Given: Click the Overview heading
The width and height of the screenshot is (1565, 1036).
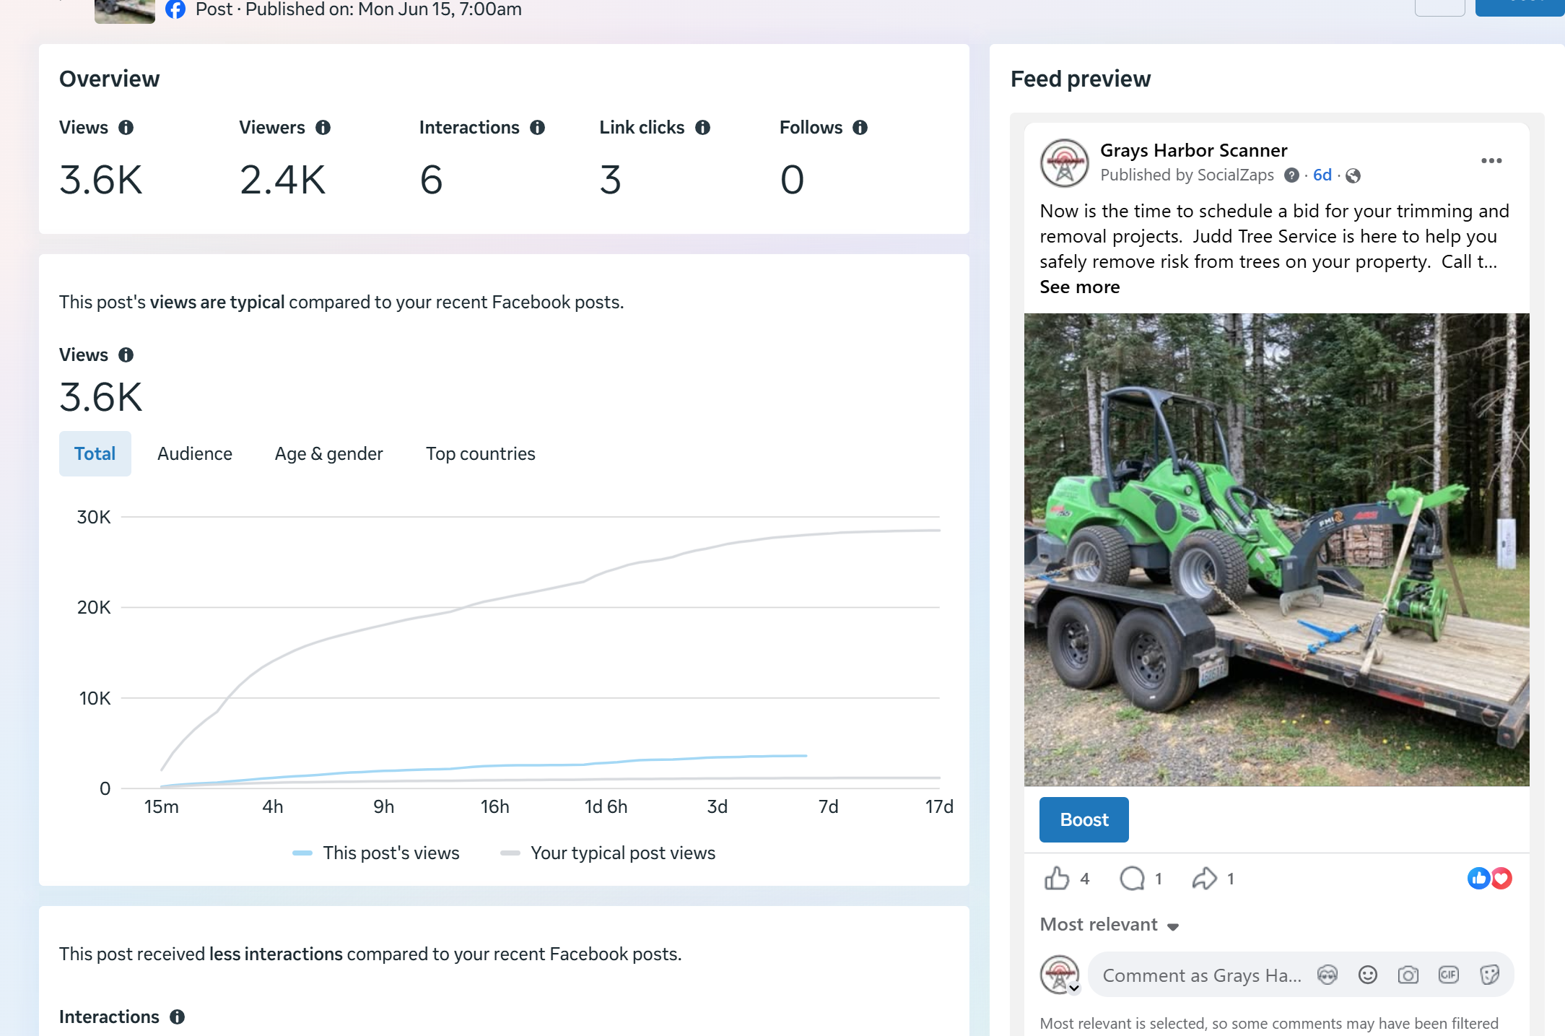Looking at the screenshot, I should [110, 79].
